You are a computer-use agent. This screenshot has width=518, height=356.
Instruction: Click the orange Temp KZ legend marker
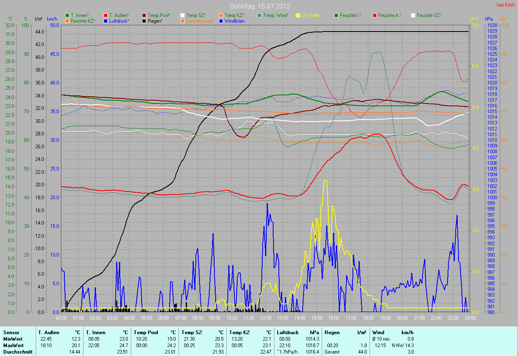click(221, 15)
